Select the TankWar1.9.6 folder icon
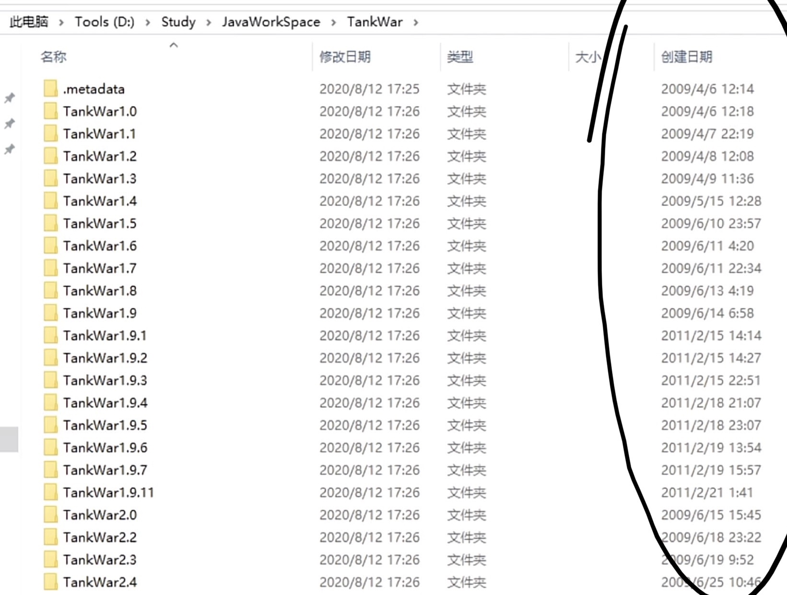The width and height of the screenshot is (787, 595). 50,447
